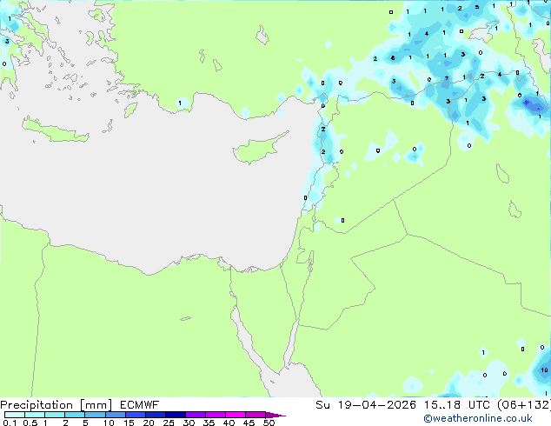551x426 pixels.
Task: Click the legend label "0.5"
Action: [30, 423]
